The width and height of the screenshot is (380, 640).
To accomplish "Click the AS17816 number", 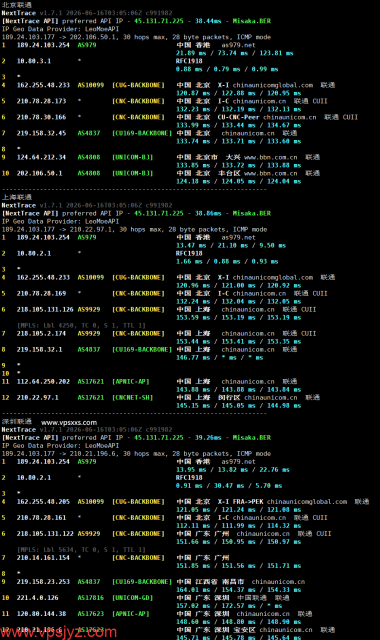I will pos(91,597).
